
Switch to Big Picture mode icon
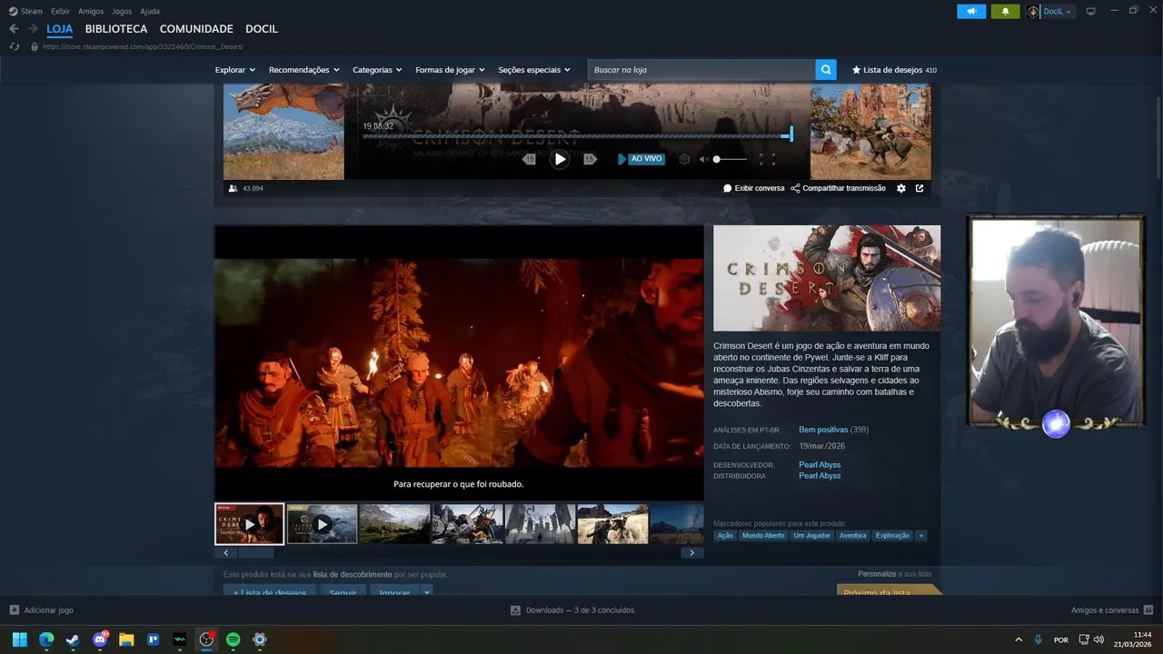pyautogui.click(x=1091, y=12)
